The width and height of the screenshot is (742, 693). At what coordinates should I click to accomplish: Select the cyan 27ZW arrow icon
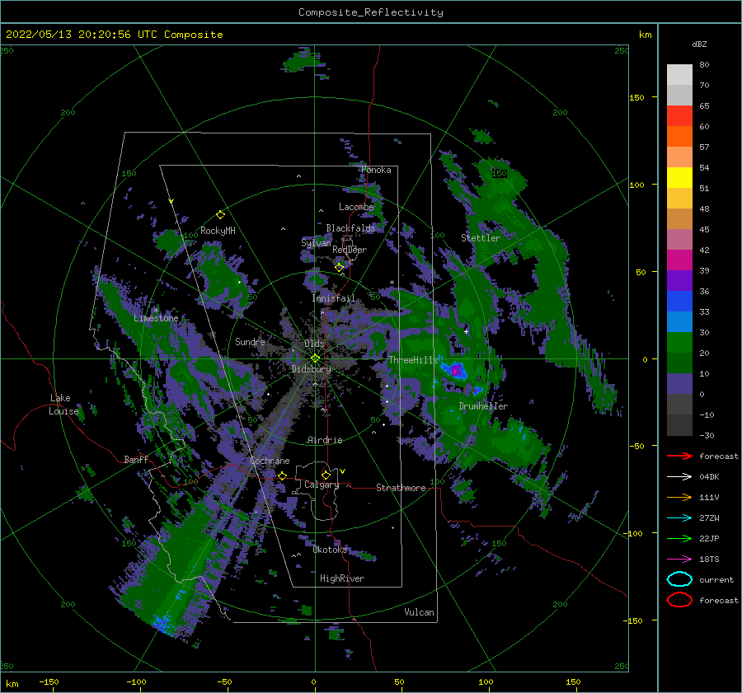coord(679,518)
